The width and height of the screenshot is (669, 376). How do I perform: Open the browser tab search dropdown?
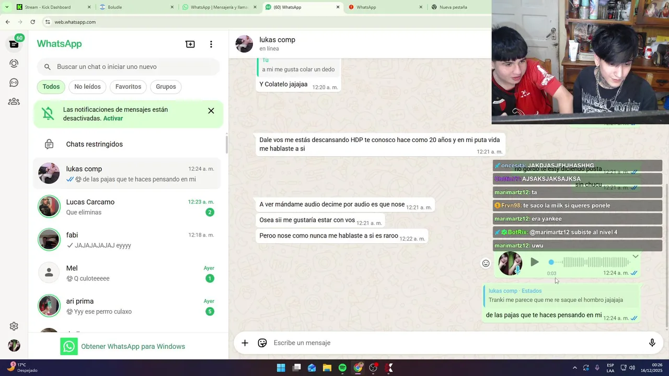pyautogui.click(x=7, y=7)
